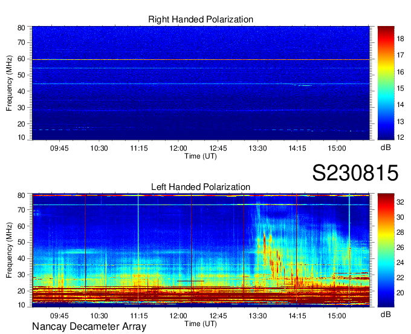The height and width of the screenshot is (334, 411).
Task: Click 10:30 tick under the right-handed plot
Action: pos(99,148)
